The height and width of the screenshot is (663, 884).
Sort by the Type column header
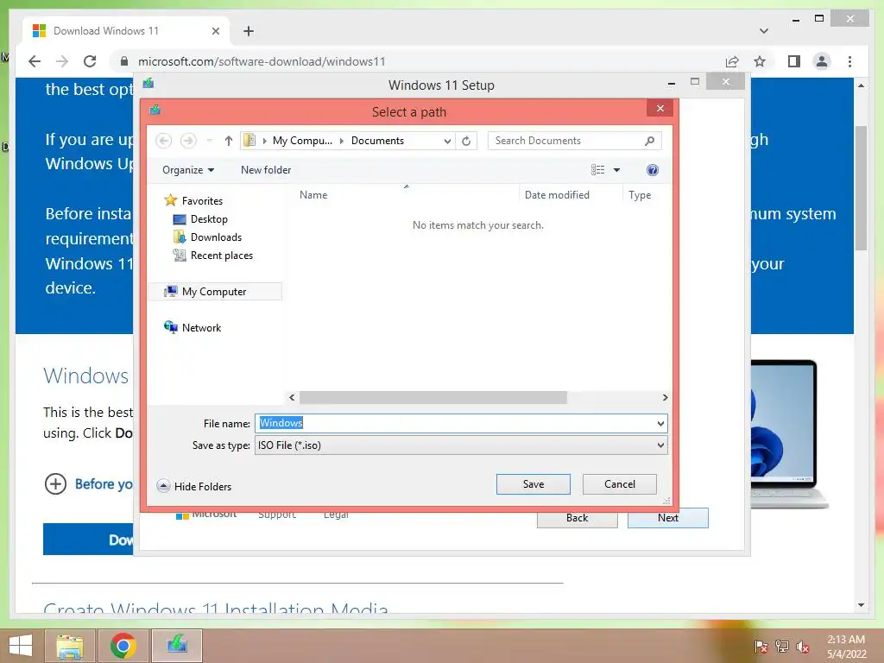[x=640, y=195]
